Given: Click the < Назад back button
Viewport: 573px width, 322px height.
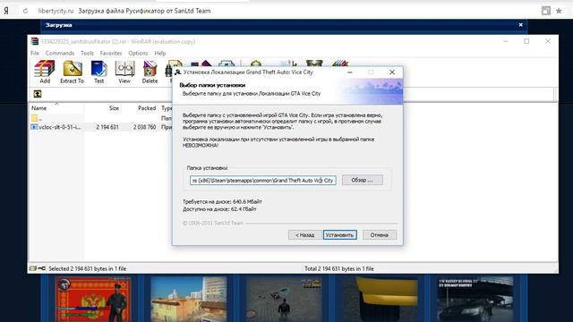Looking at the screenshot, I should coord(304,234).
